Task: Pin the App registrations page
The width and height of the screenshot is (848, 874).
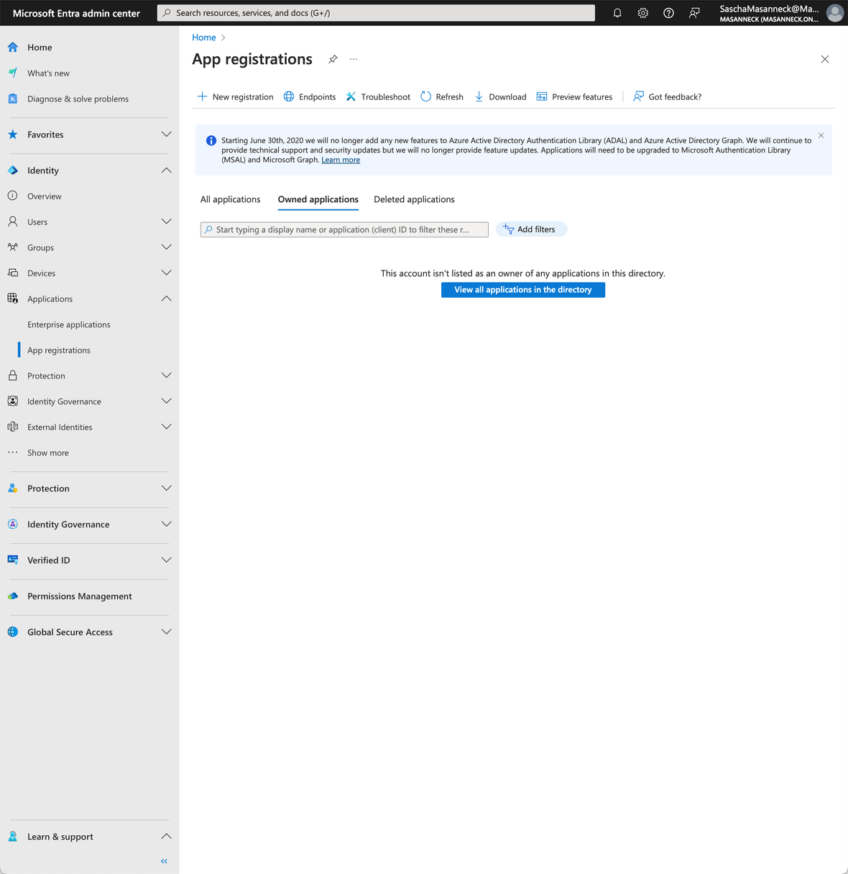Action: (x=333, y=59)
